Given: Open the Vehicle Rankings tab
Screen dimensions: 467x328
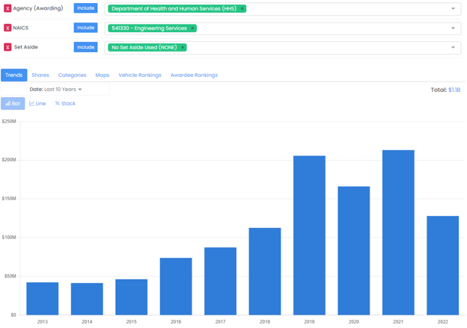Looking at the screenshot, I should click(x=140, y=75).
